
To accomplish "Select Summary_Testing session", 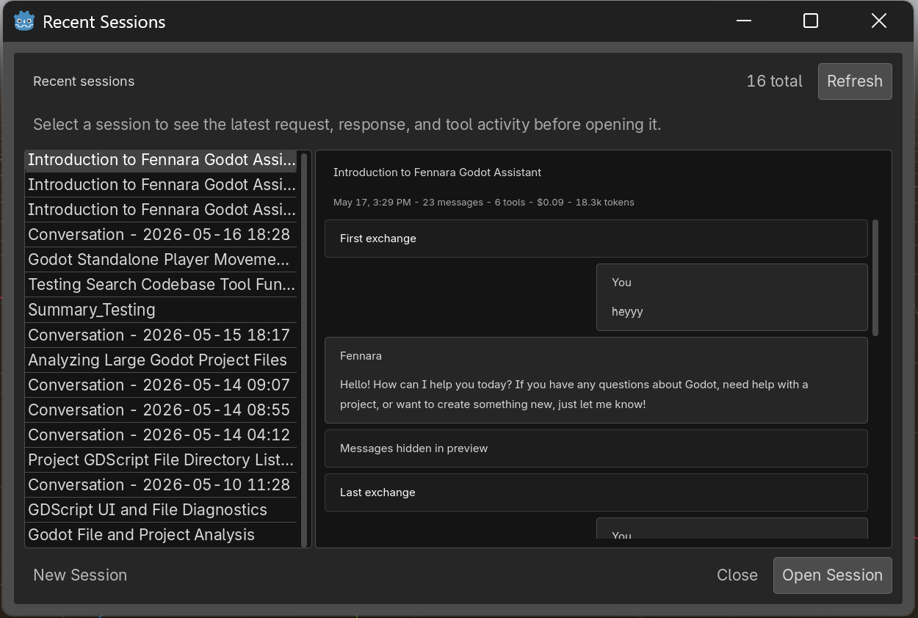I will (162, 309).
